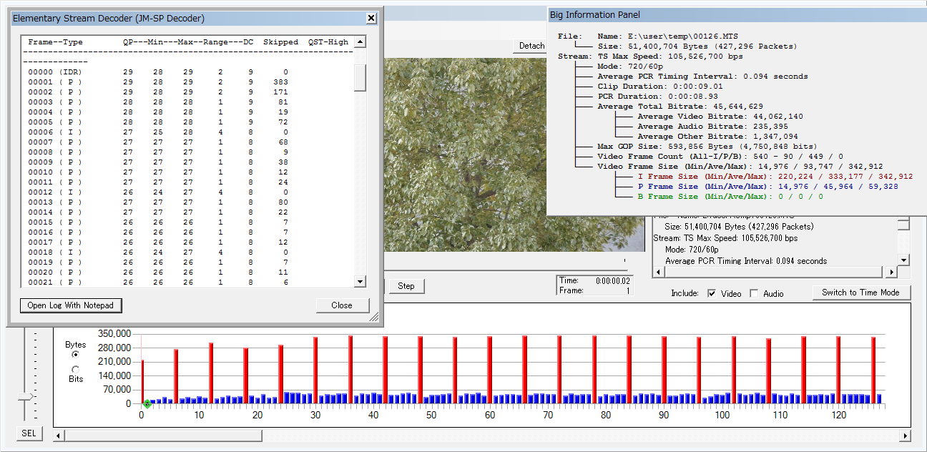Click the vertical zoom slider thumb
The width and height of the screenshot is (927, 452).
coord(26,395)
